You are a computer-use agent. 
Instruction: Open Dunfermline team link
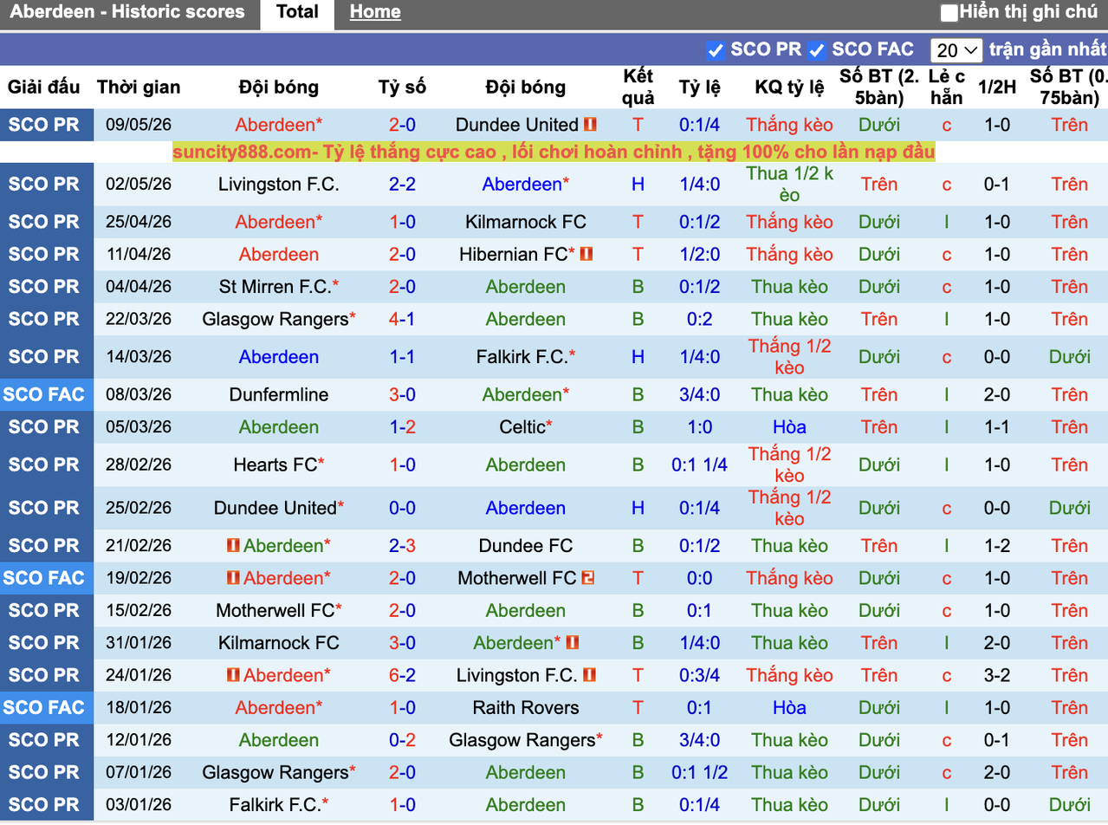coord(279,395)
